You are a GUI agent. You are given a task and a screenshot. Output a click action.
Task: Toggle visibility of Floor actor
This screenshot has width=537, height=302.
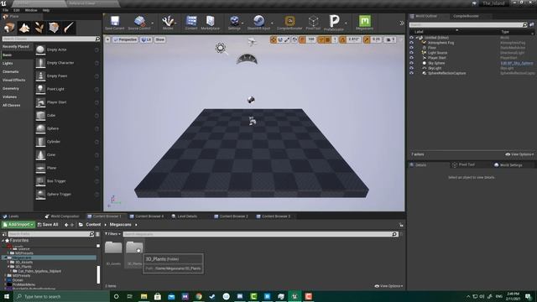(x=411, y=48)
